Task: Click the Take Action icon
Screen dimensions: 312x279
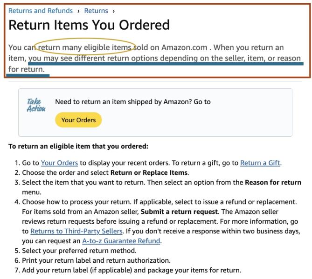Action: pyautogui.click(x=36, y=105)
